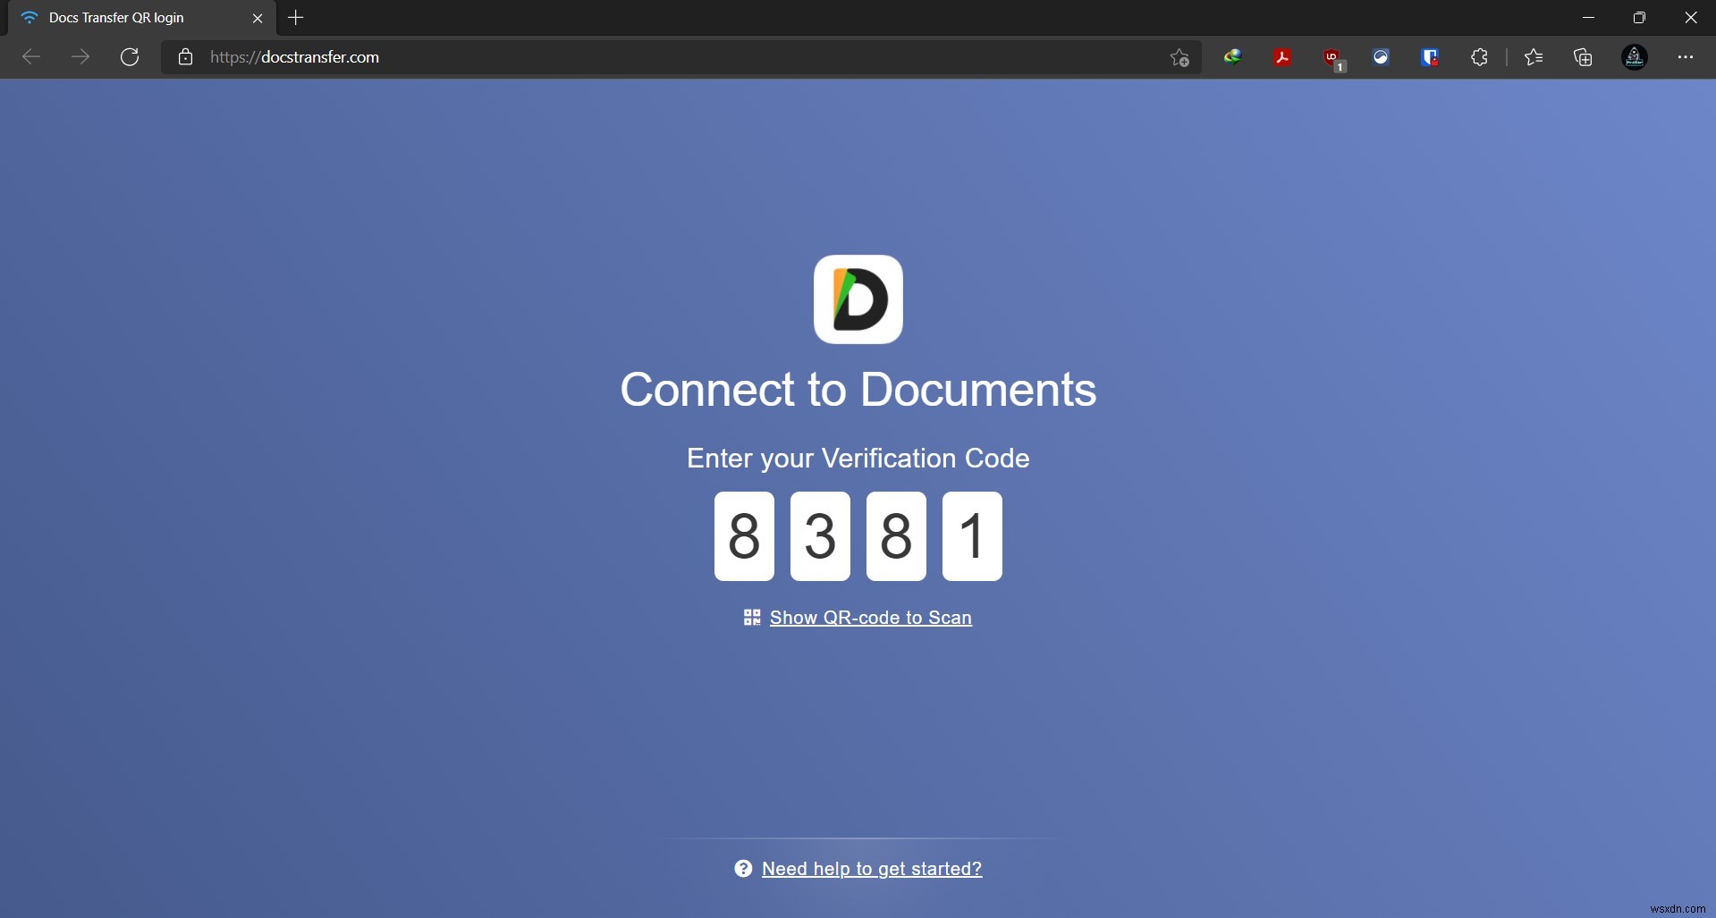
Task: Open the Settings and more ellipsis menu
Action: (1686, 57)
